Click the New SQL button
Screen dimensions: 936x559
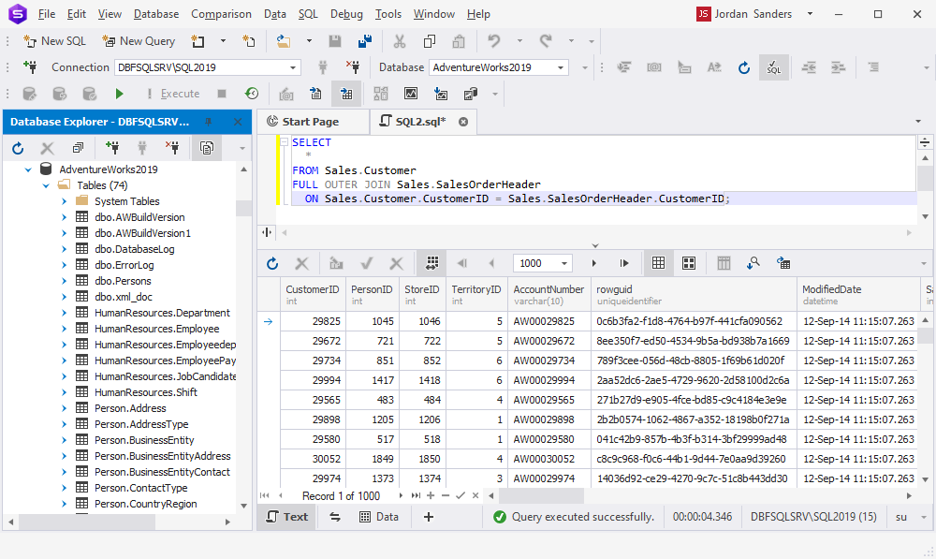[54, 41]
